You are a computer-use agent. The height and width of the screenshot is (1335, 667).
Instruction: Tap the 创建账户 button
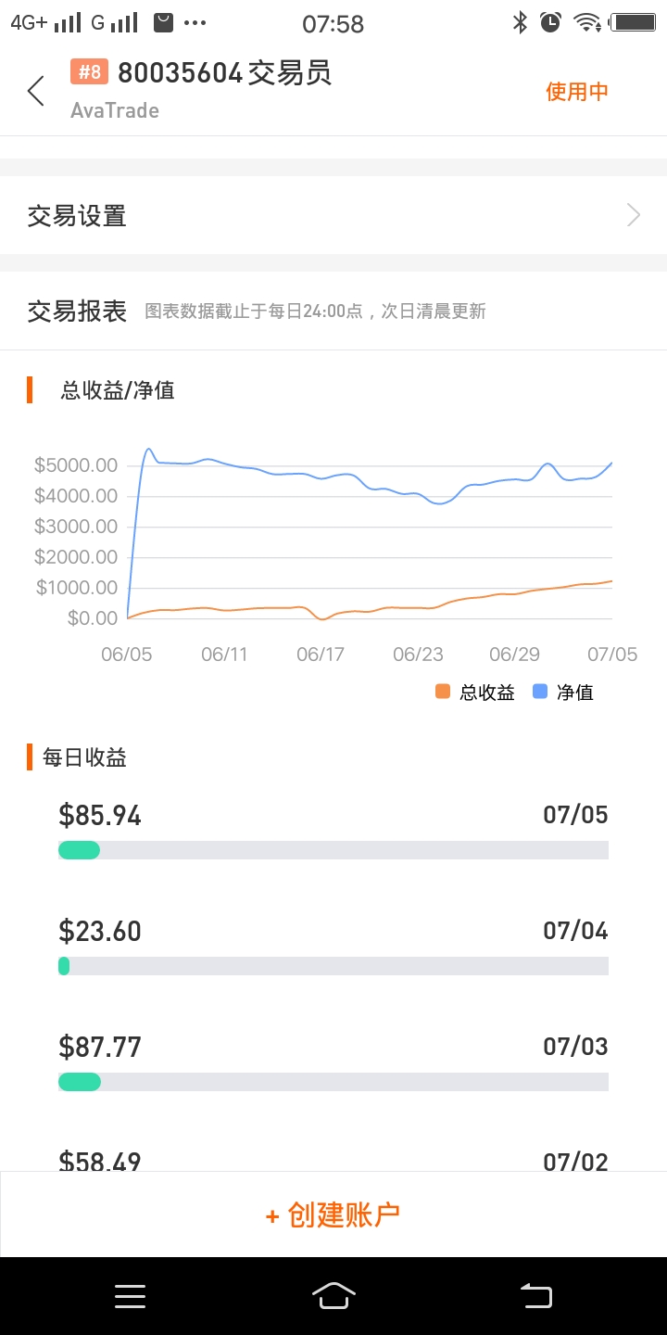pos(333,1214)
